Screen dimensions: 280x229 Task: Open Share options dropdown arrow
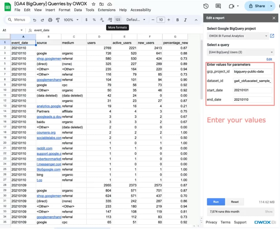271,6
